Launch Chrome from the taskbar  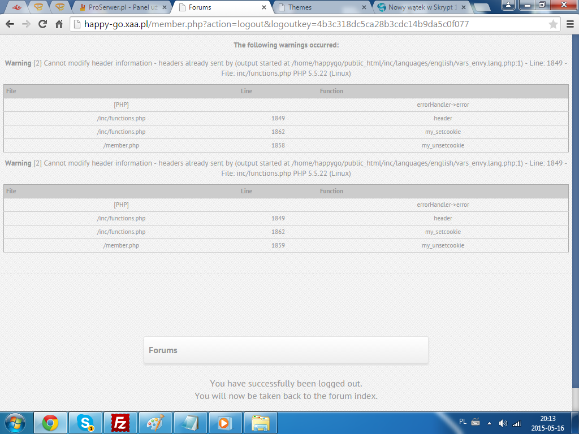tap(50, 423)
